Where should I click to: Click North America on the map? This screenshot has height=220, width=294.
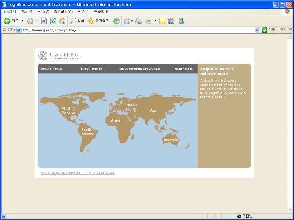pos(69,110)
